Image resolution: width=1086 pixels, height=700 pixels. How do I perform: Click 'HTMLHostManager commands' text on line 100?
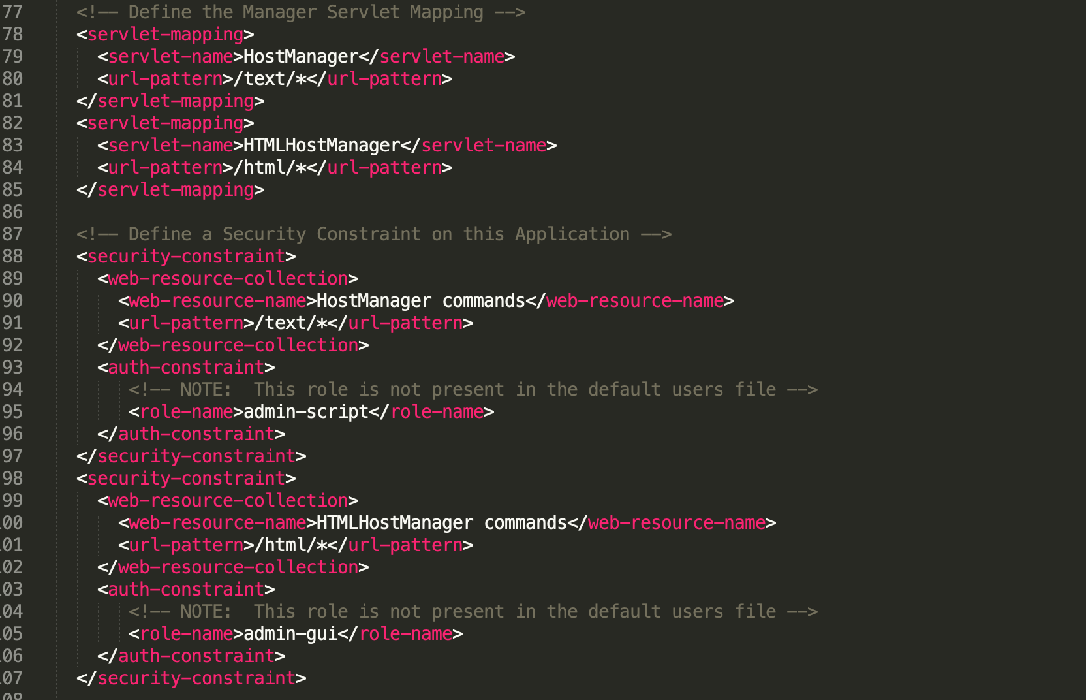[442, 523]
